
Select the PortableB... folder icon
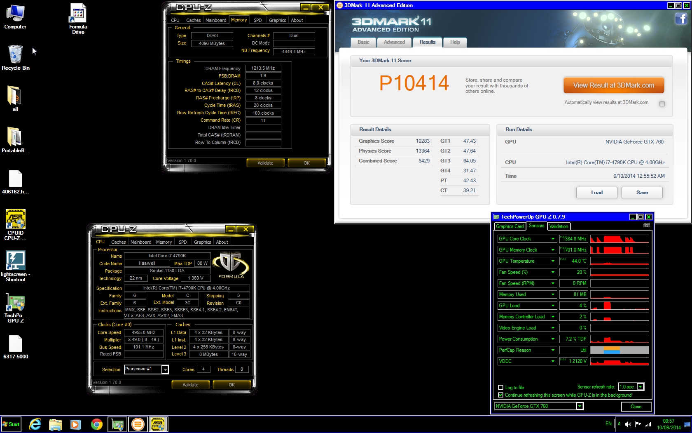point(15,139)
